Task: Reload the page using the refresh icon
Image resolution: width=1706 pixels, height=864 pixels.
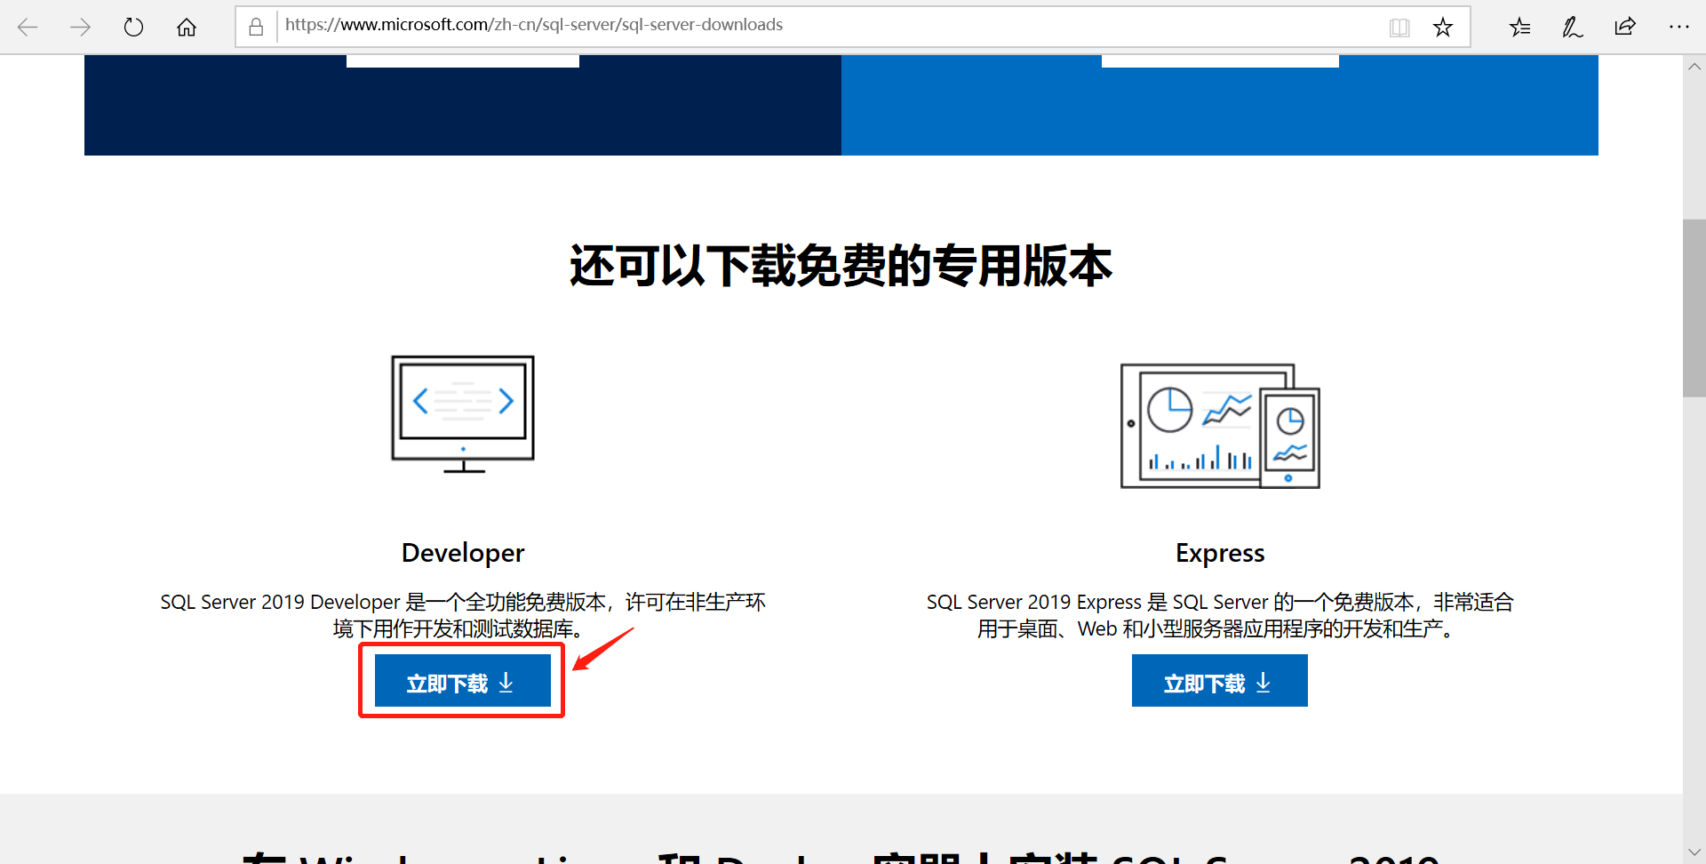Action: (133, 27)
